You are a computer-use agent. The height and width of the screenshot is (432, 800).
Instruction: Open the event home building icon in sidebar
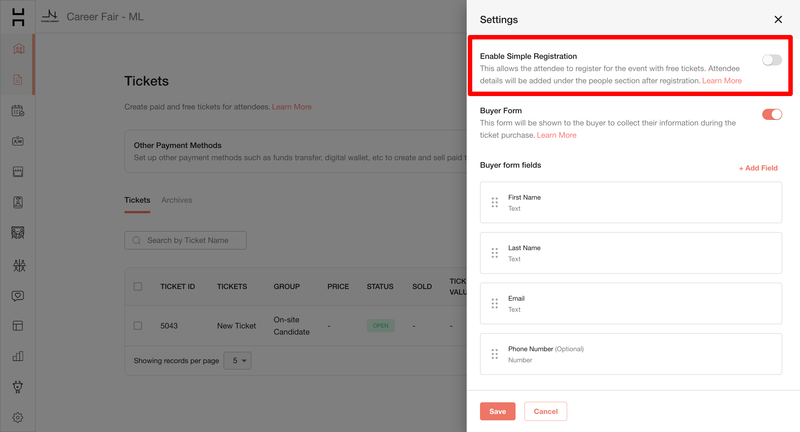(x=18, y=49)
